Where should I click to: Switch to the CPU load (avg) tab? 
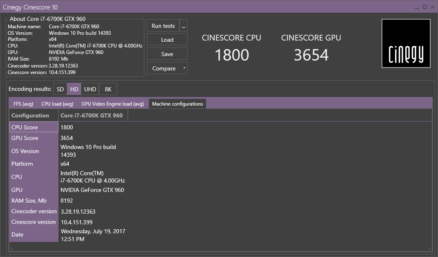(x=57, y=104)
